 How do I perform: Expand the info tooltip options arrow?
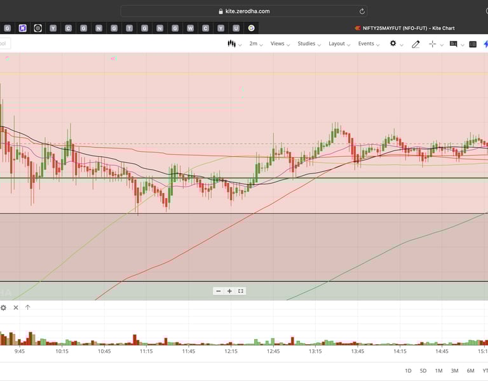(463, 45)
